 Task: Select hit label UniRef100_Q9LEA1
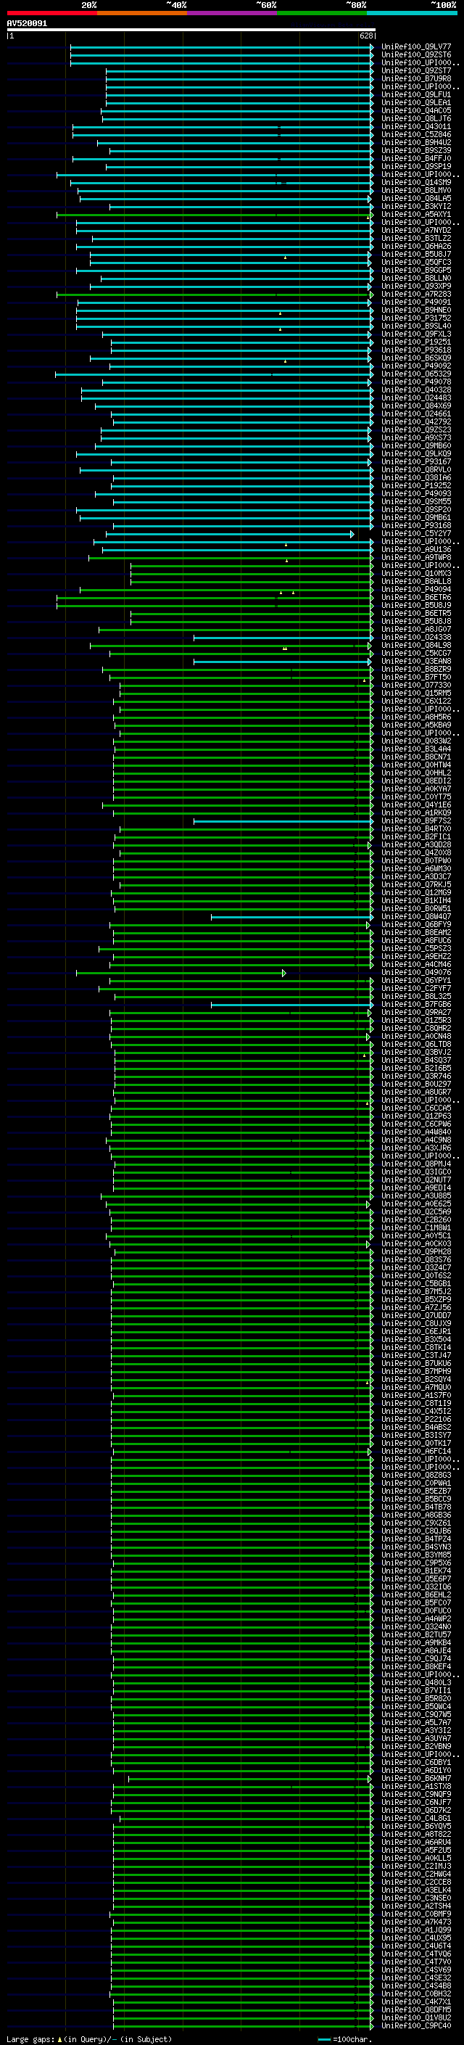coord(416,102)
